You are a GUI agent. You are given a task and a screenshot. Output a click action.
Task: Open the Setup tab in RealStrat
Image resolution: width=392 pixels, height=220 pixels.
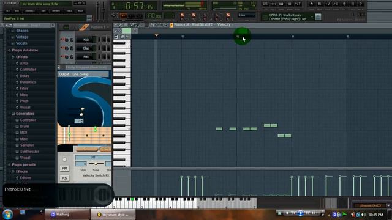(85, 75)
